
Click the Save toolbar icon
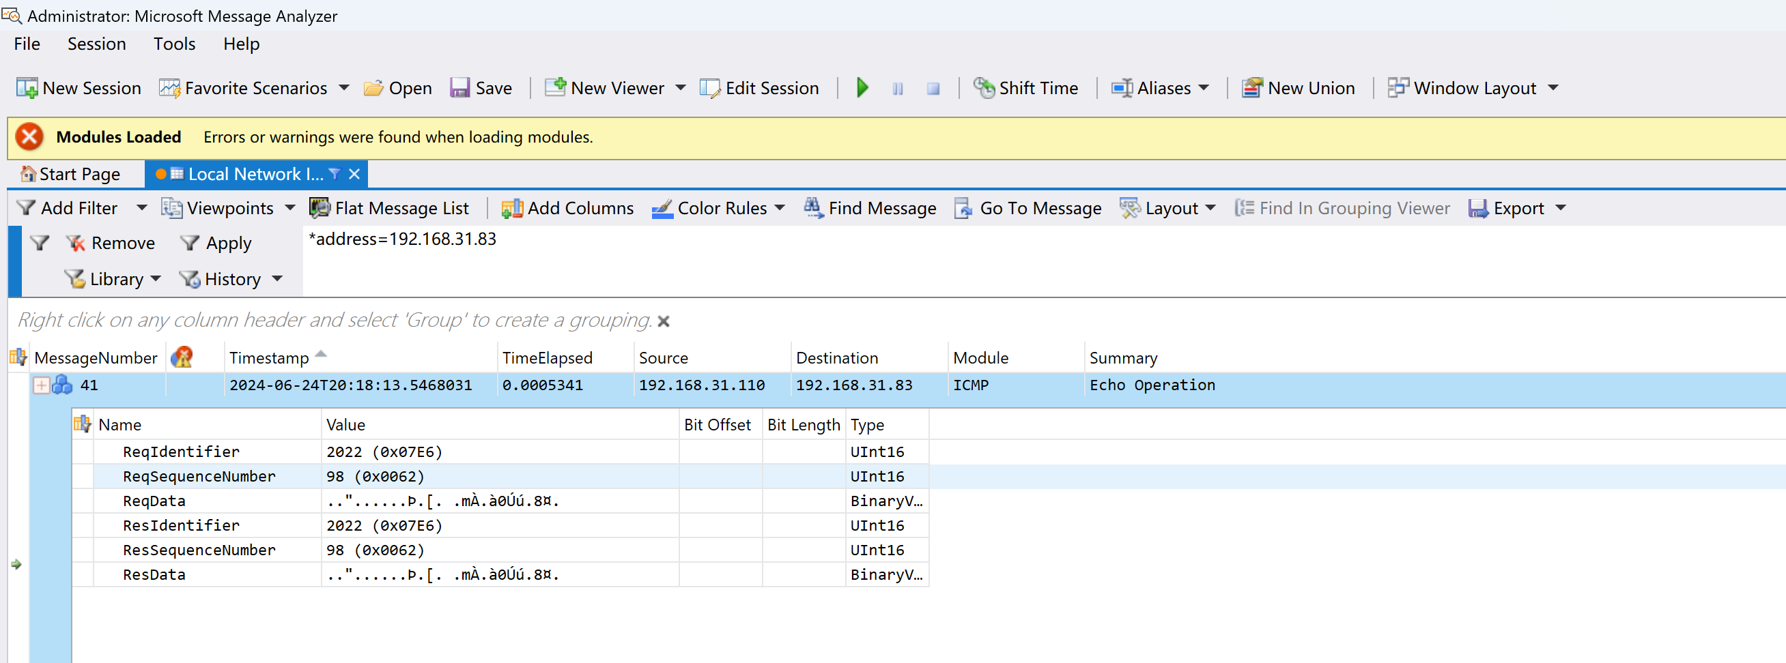[459, 88]
